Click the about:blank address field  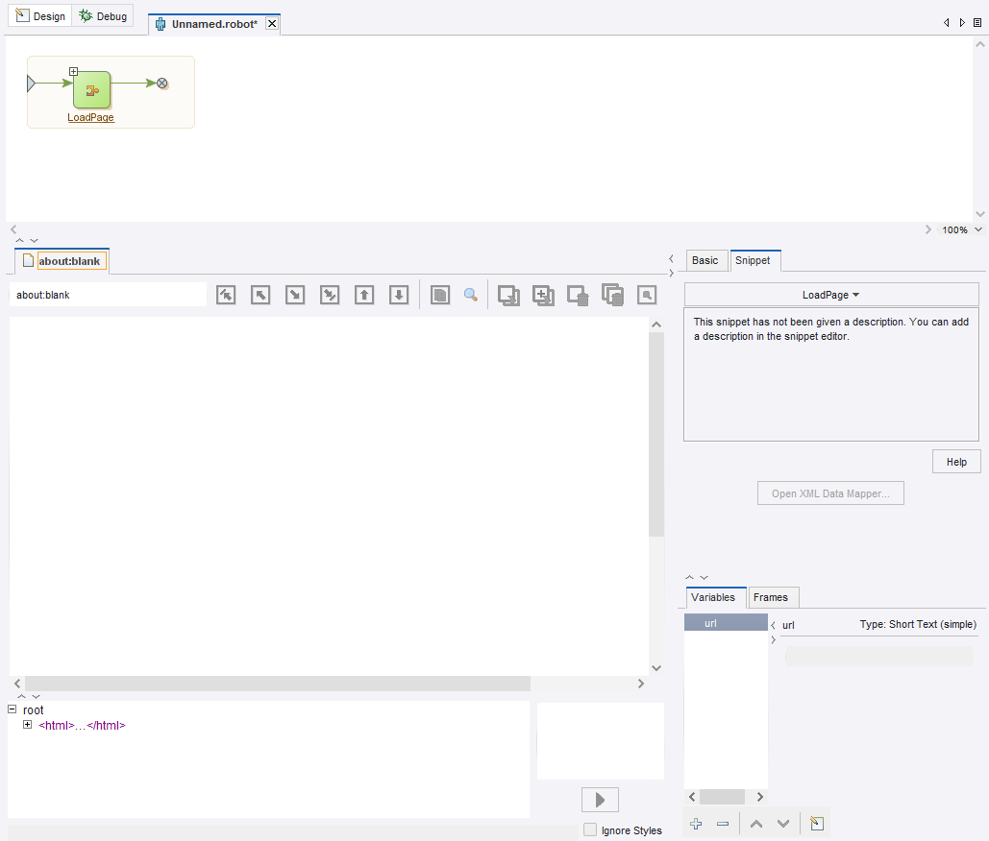(106, 295)
